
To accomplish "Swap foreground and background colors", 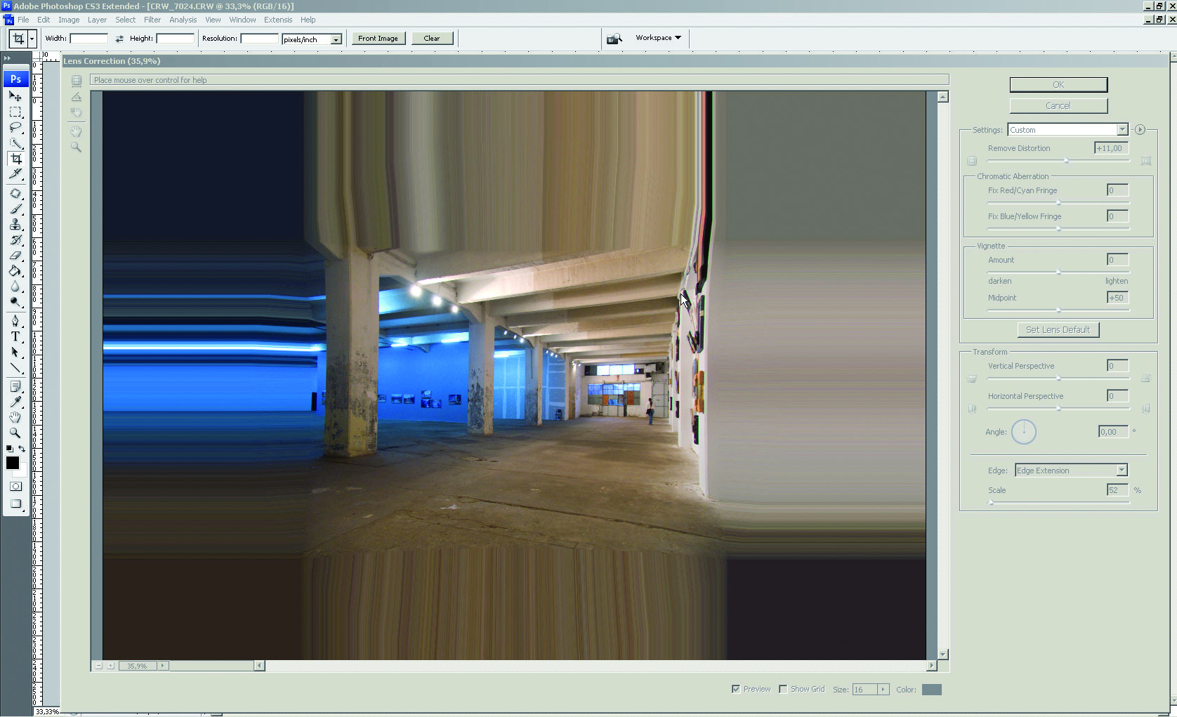I will [22, 449].
